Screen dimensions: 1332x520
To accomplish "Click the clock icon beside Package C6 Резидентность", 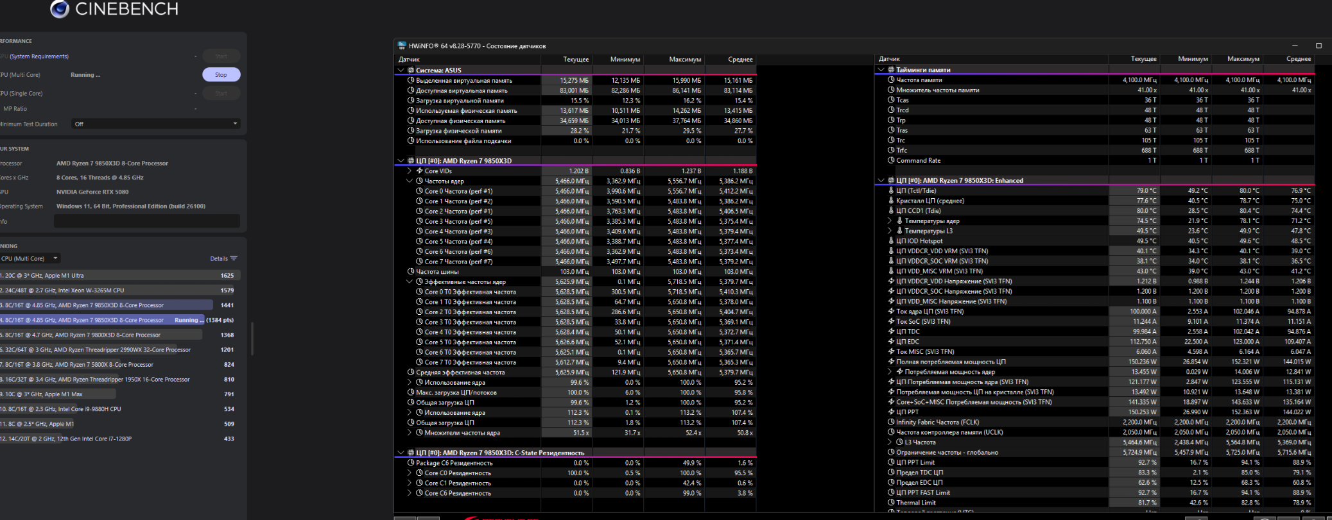I will 411,463.
